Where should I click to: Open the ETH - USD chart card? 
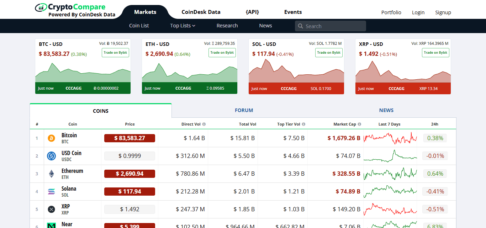point(190,67)
